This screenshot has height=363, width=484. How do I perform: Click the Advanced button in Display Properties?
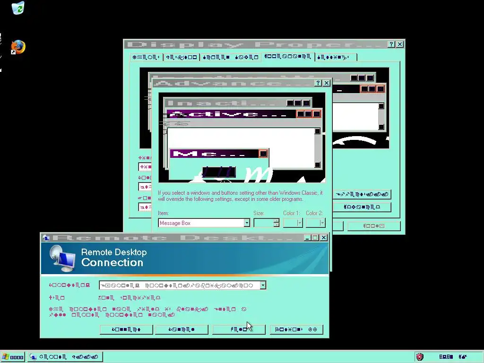click(362, 207)
